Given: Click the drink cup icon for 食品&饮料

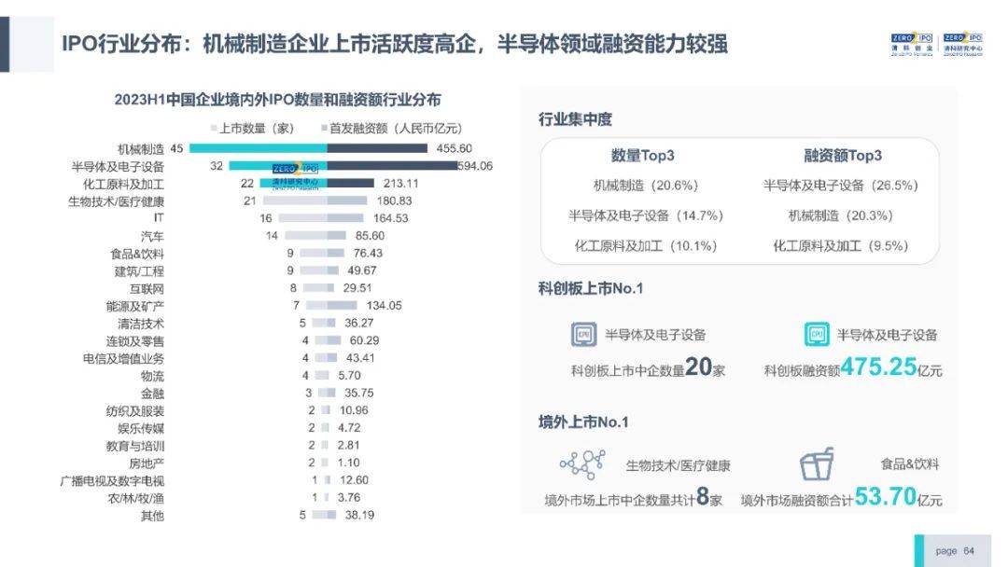Looking at the screenshot, I should pyautogui.click(x=817, y=463).
